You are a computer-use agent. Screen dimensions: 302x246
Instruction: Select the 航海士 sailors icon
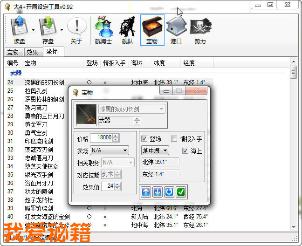point(103,30)
